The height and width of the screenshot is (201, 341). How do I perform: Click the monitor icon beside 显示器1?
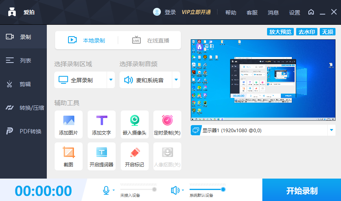click(196, 130)
